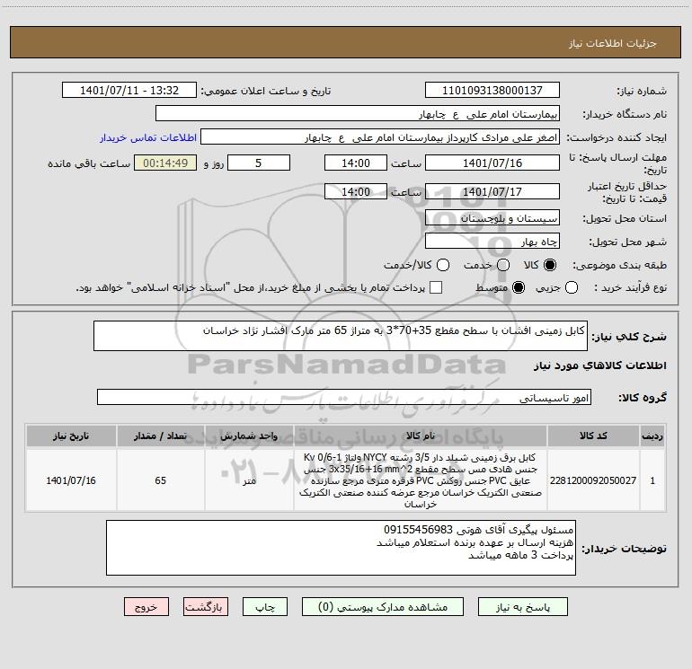Click the quantity cell showing 65
The width and height of the screenshot is (692, 669).
coord(160,480)
